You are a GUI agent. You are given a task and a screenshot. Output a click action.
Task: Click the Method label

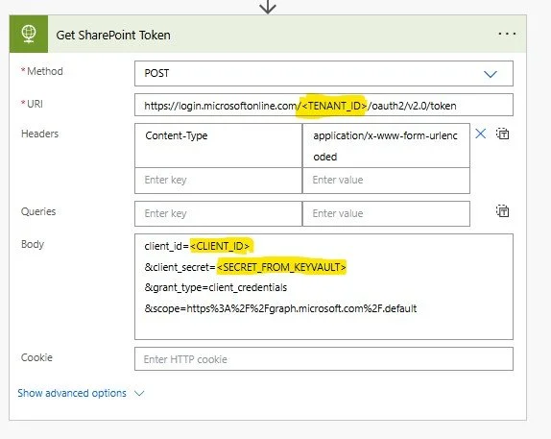(x=44, y=71)
